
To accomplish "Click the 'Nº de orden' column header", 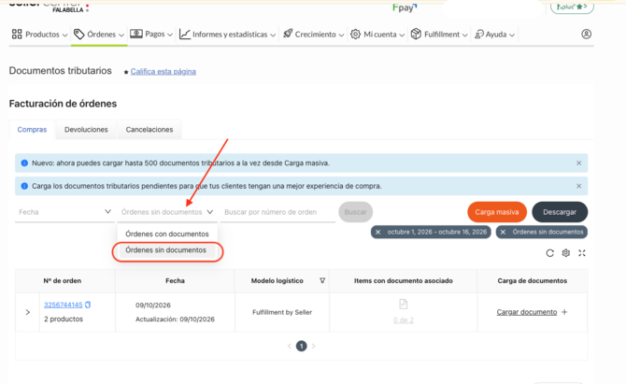I will [63, 281].
